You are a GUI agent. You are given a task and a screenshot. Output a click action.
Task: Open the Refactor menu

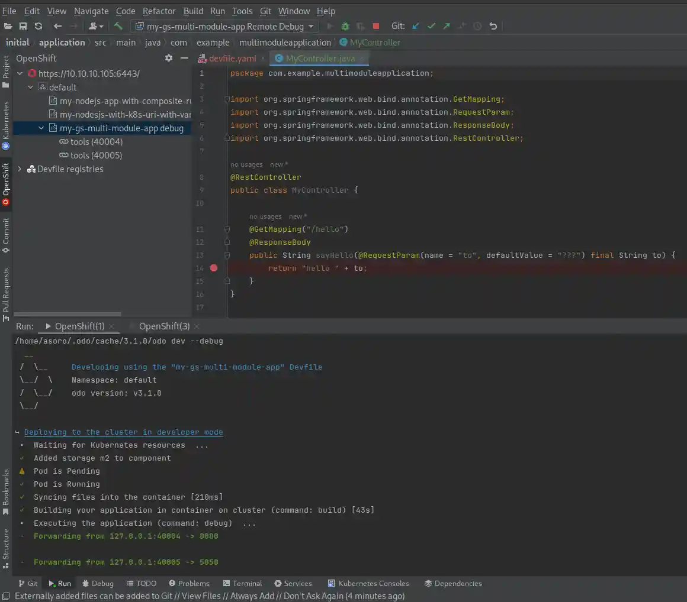pyautogui.click(x=159, y=11)
